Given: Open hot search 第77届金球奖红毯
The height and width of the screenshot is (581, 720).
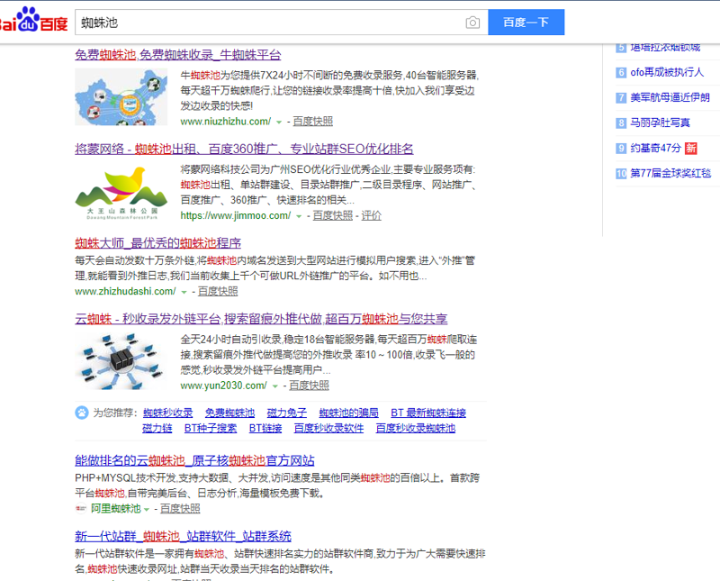Looking at the screenshot, I should [x=670, y=173].
